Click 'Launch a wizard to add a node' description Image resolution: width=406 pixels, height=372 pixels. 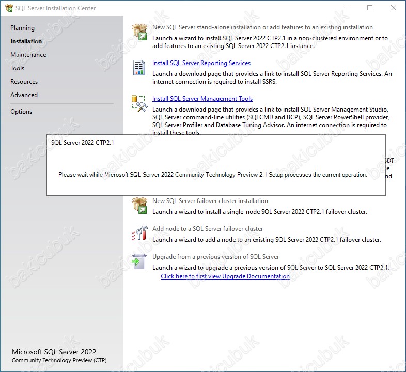pos(267,240)
